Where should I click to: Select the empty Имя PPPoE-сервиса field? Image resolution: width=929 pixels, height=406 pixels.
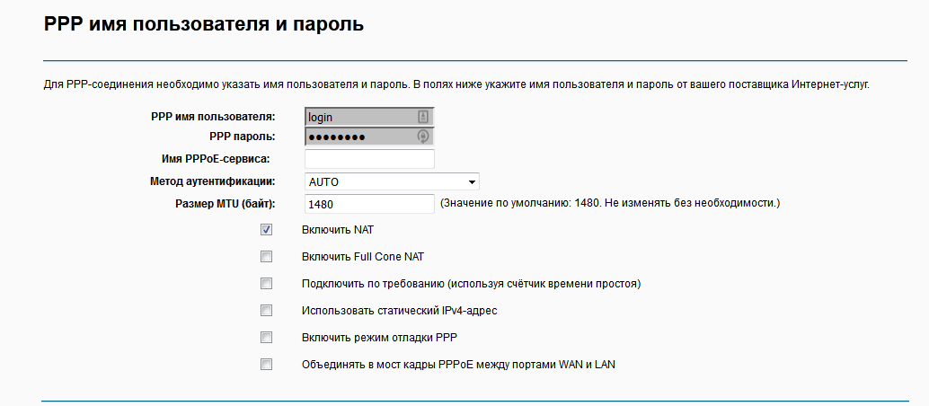369,159
